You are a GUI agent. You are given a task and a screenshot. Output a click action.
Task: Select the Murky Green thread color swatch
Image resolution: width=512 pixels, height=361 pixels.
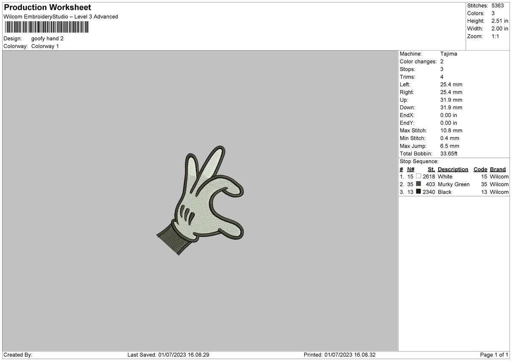(418, 184)
